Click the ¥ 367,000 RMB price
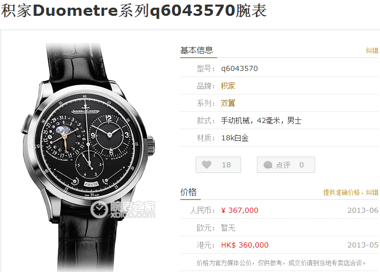The image size is (380, 272). click(240, 210)
